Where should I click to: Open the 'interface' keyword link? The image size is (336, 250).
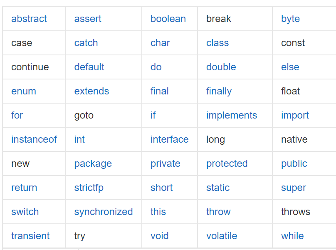[x=169, y=139]
